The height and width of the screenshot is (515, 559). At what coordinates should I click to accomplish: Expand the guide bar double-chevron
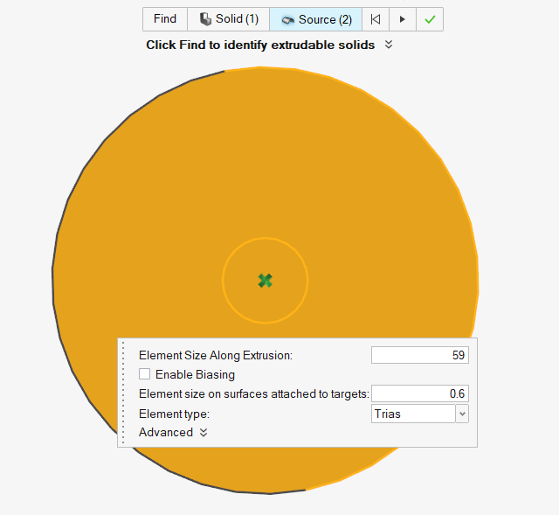click(x=389, y=45)
